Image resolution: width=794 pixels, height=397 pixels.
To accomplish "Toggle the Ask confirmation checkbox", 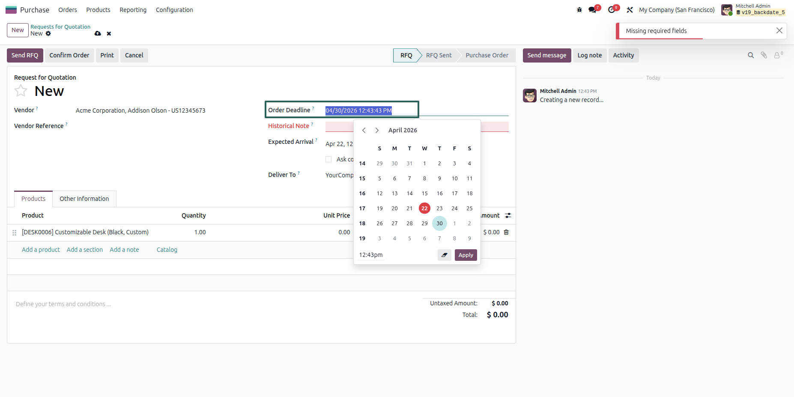I will point(328,159).
